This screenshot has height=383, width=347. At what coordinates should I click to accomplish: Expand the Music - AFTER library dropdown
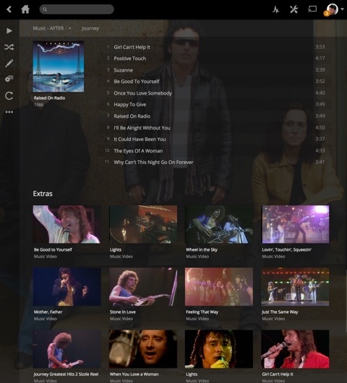pyautogui.click(x=70, y=28)
